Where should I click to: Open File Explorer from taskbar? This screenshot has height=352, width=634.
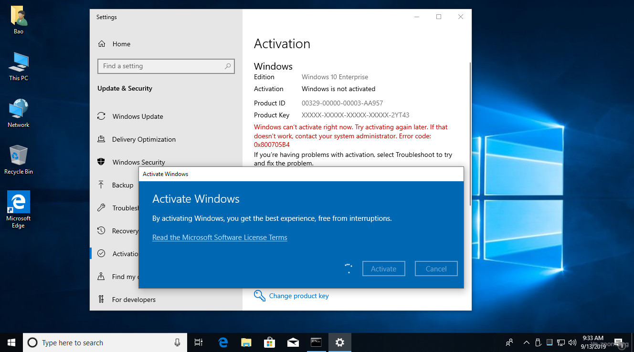(246, 342)
